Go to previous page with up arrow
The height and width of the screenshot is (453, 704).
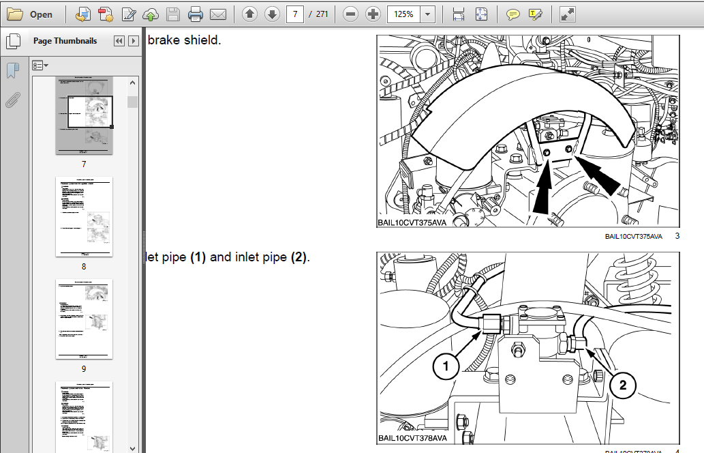pos(249,14)
